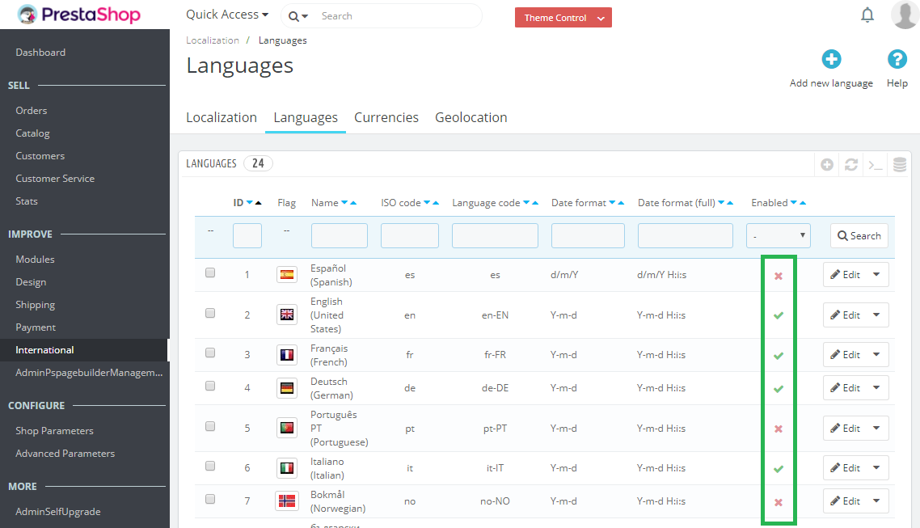Click the refresh list icon
This screenshot has width=920, height=528.
pos(850,164)
